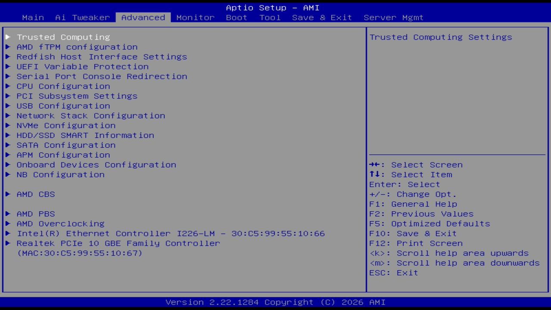Open SATA Configuration
Viewport: 551px width, 310px height.
(x=66, y=145)
